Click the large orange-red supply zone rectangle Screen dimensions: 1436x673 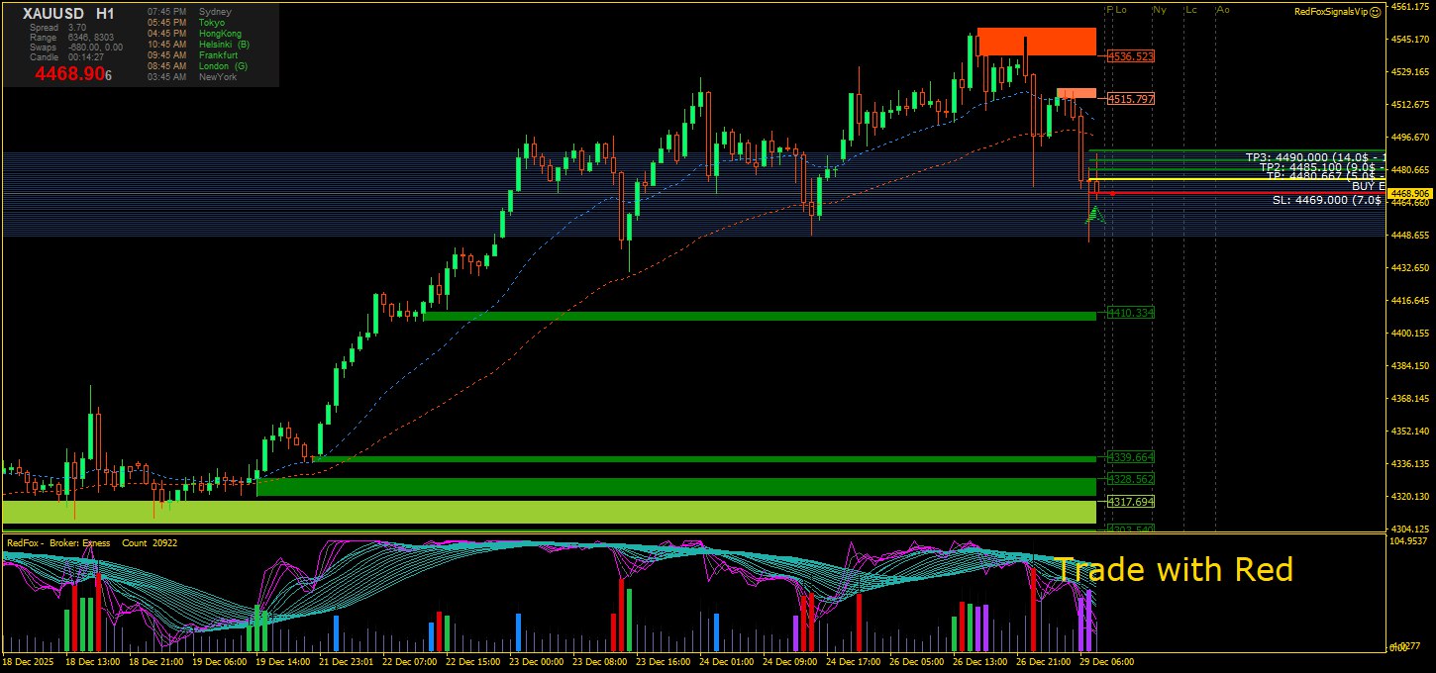tap(1036, 42)
